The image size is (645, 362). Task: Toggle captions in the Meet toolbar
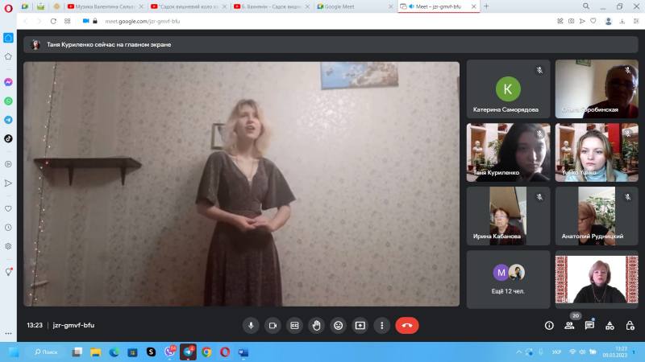[294, 326]
